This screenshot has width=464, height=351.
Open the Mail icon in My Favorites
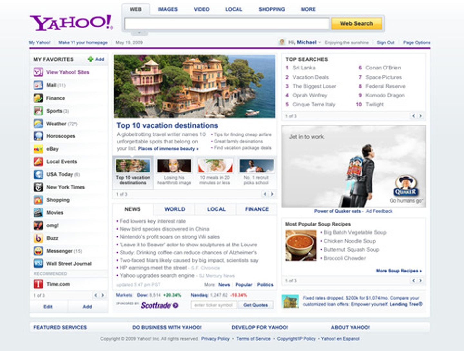pos(38,85)
